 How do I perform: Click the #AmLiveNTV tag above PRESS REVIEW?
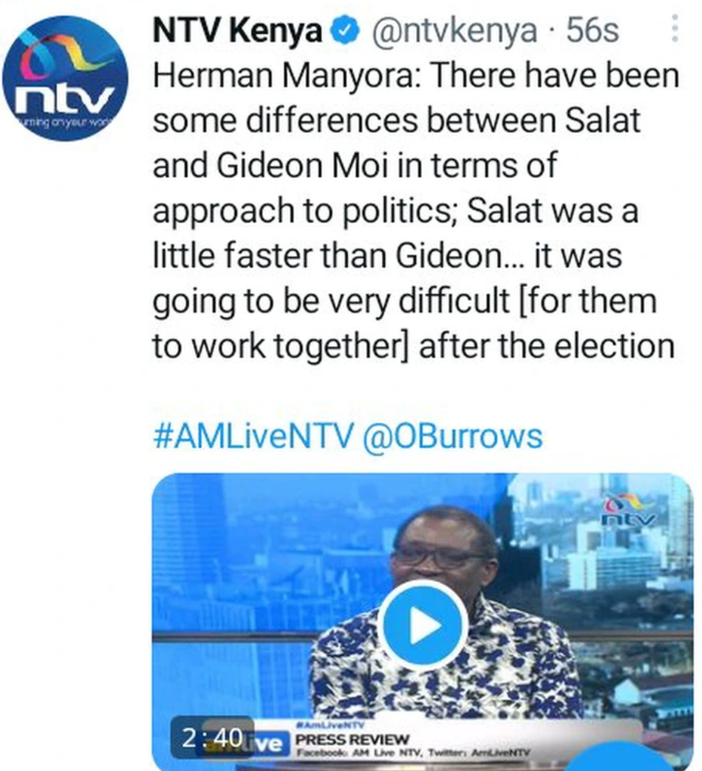[331, 725]
